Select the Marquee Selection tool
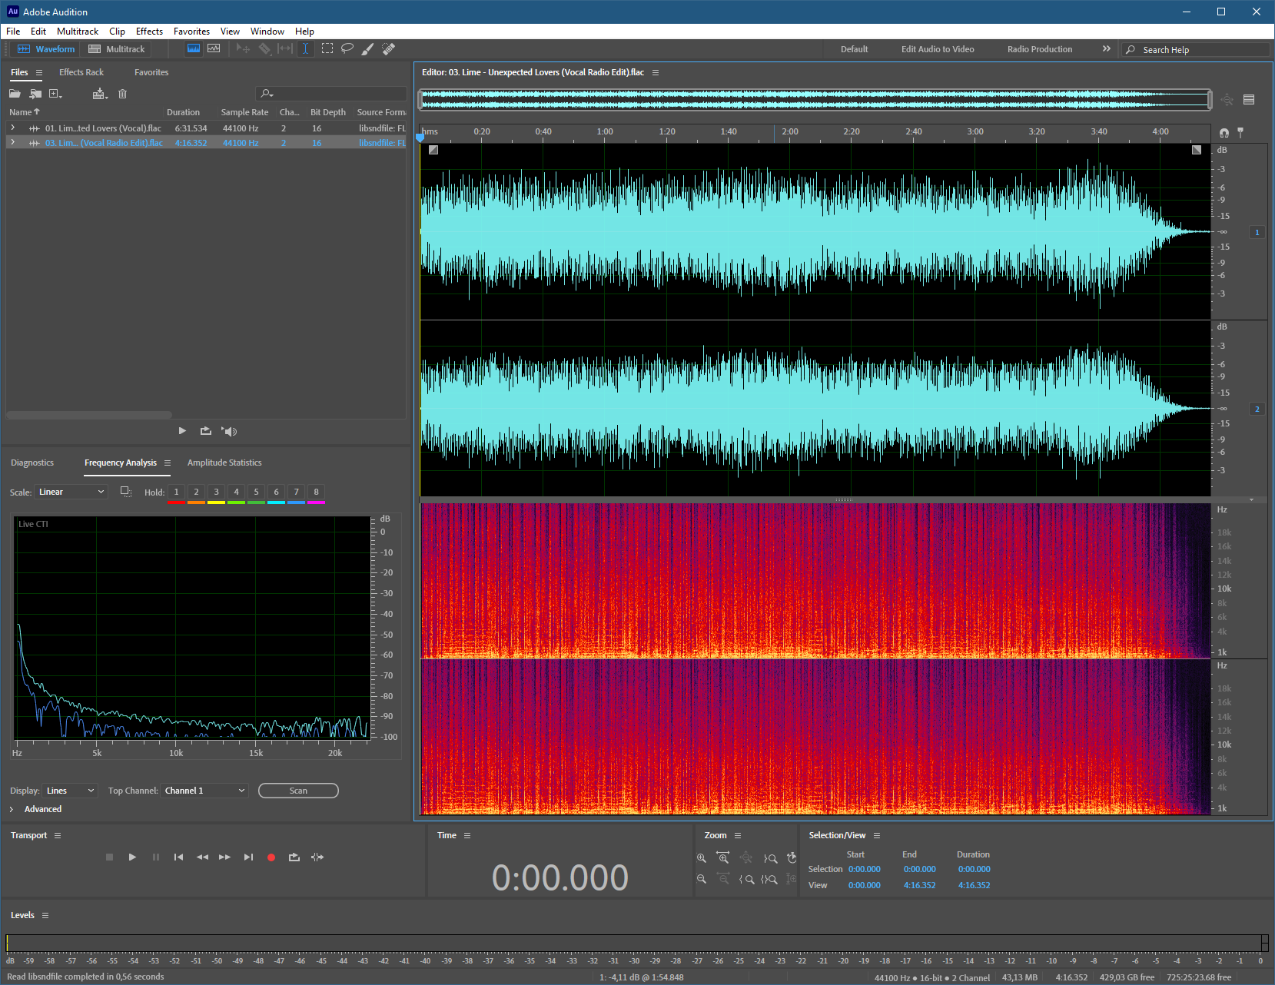Image resolution: width=1275 pixels, height=985 pixels. pos(327,48)
